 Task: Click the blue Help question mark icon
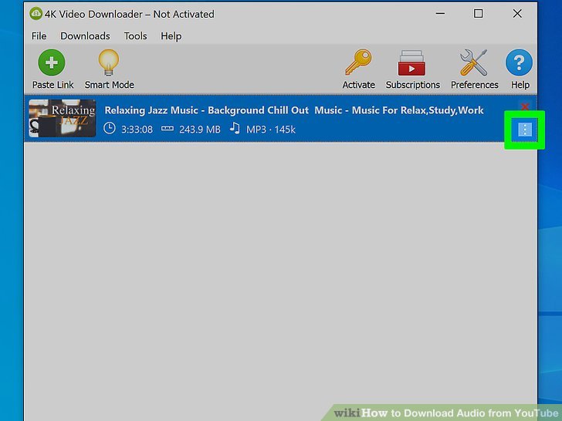[519, 62]
